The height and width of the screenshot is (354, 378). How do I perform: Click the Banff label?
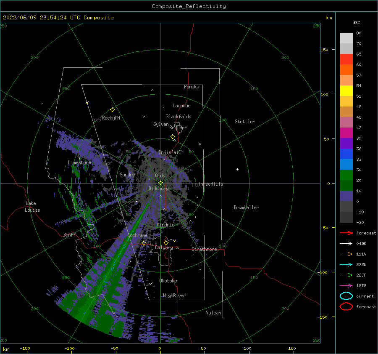69,234
